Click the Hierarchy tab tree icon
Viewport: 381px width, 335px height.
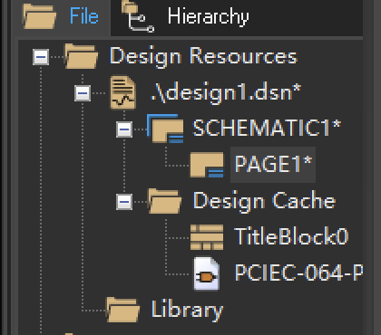(138, 16)
